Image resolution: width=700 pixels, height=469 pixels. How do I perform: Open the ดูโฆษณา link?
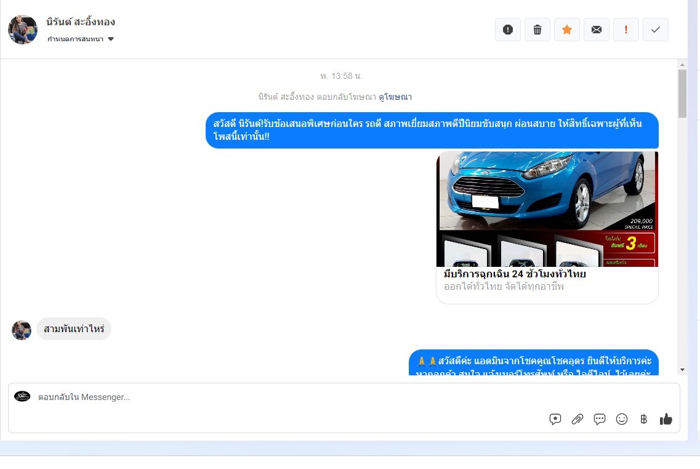tap(395, 97)
